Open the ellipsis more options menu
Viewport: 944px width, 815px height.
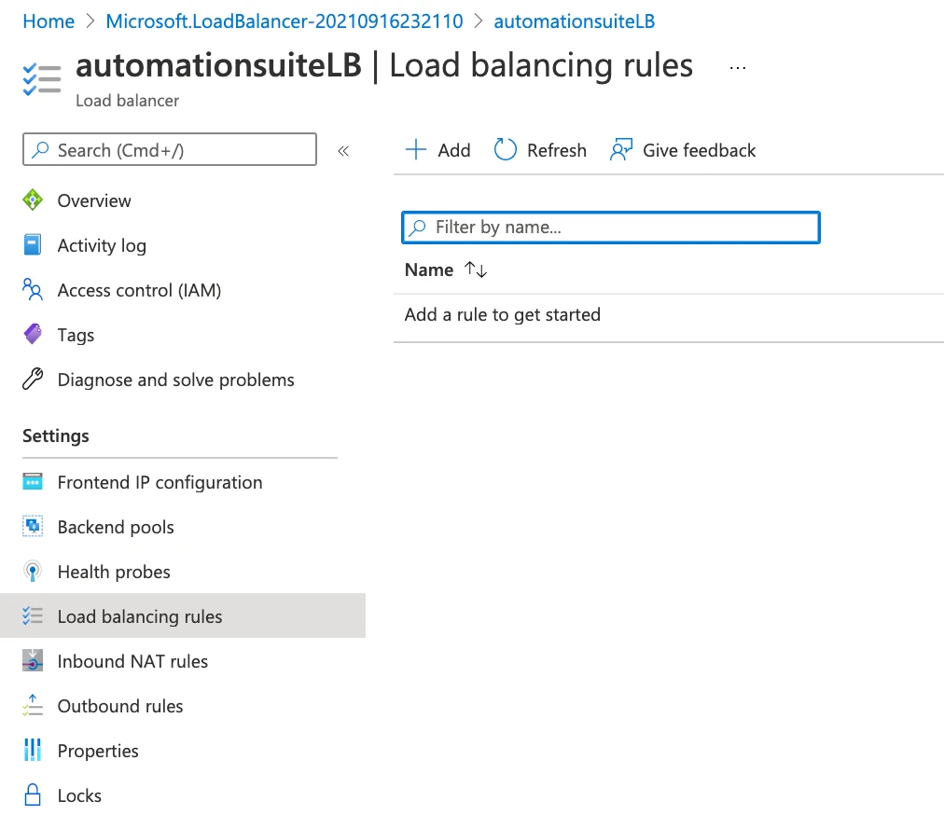(x=738, y=68)
